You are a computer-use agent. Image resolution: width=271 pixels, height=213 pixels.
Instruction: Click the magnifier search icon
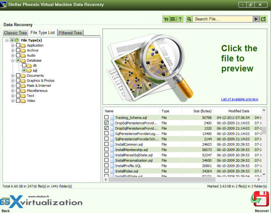(x=189, y=19)
